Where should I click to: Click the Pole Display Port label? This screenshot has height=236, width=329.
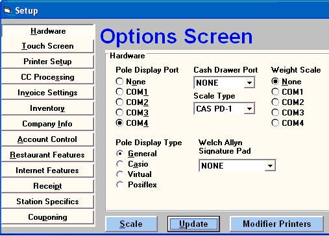pyautogui.click(x=147, y=70)
